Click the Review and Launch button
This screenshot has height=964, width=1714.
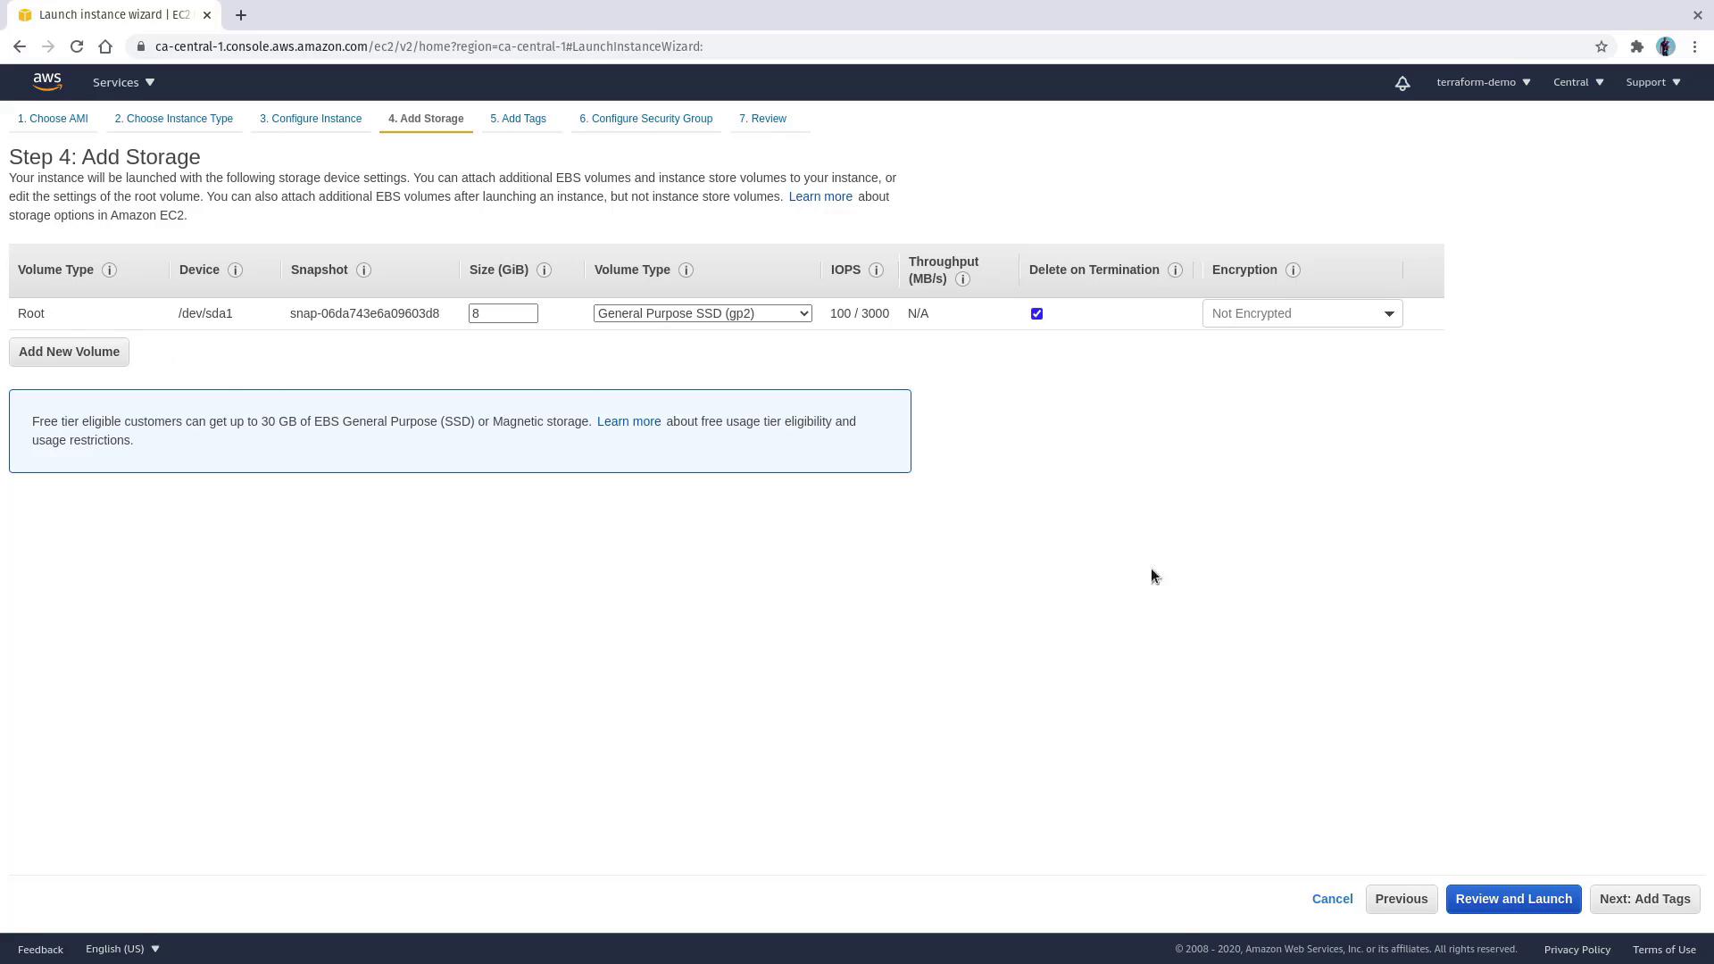[1513, 899]
